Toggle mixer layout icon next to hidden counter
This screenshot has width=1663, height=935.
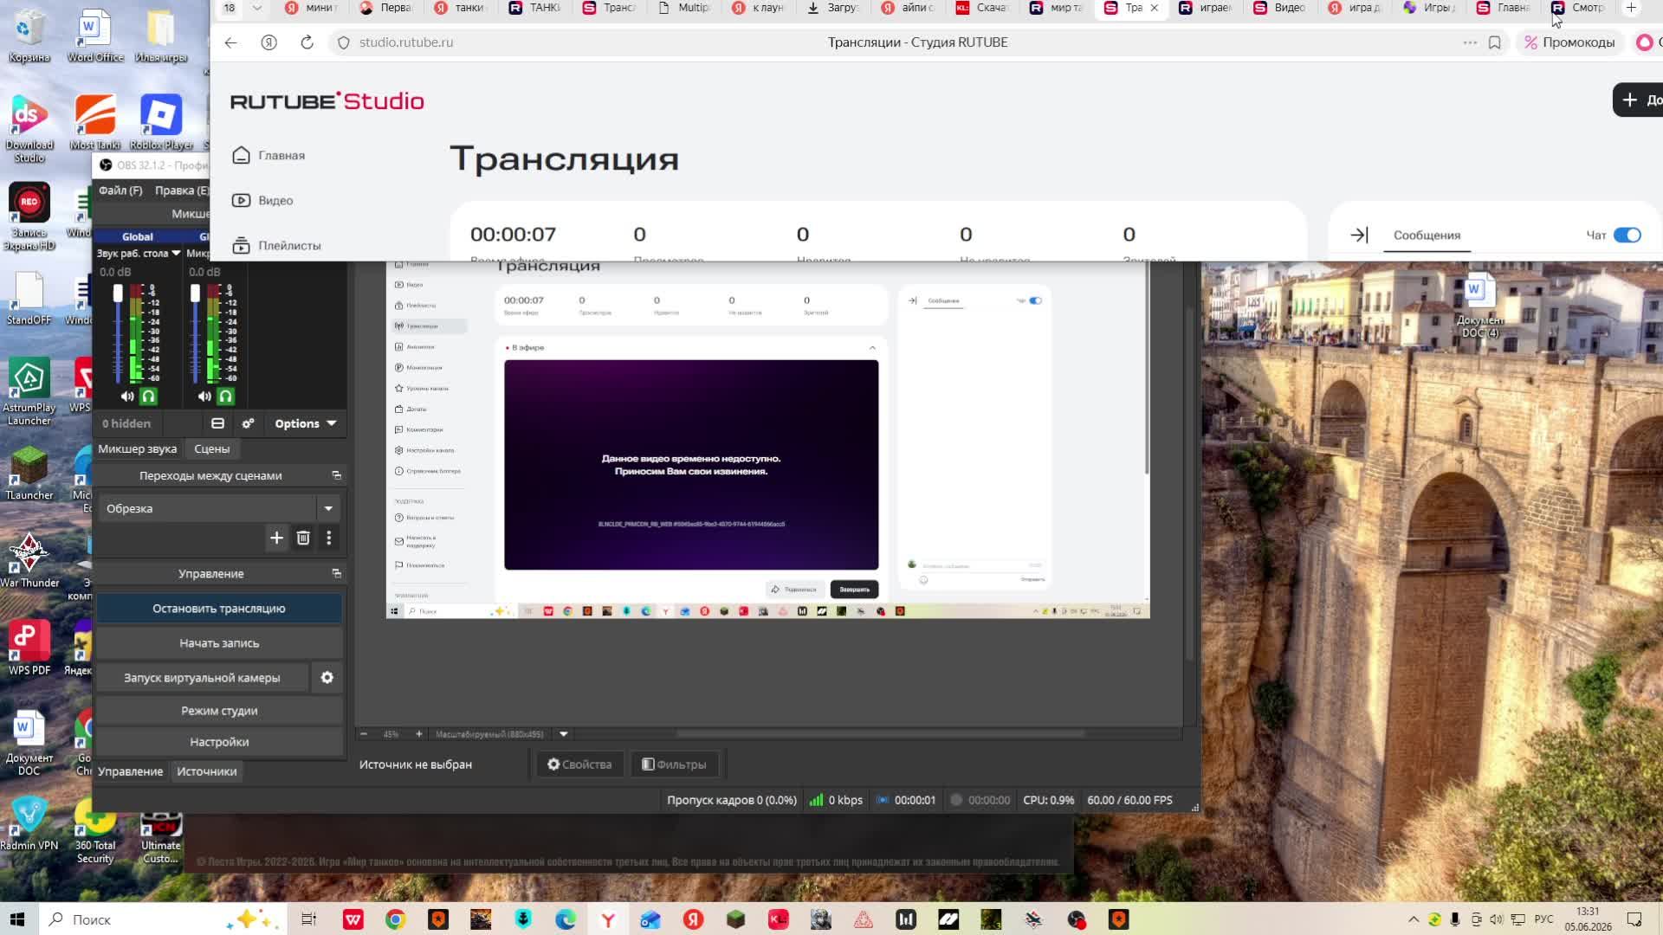pos(217,423)
